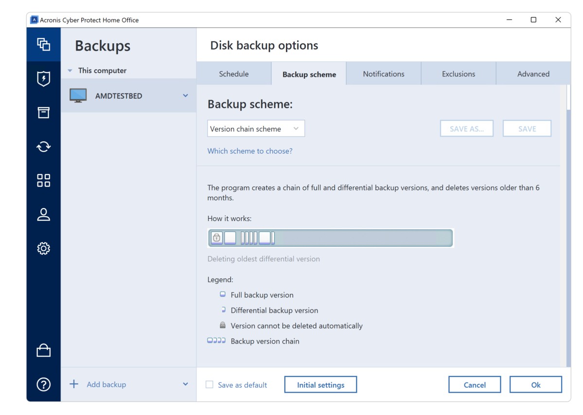Collapse the This computer group
Viewport: 583px width, 415px height.
click(70, 70)
